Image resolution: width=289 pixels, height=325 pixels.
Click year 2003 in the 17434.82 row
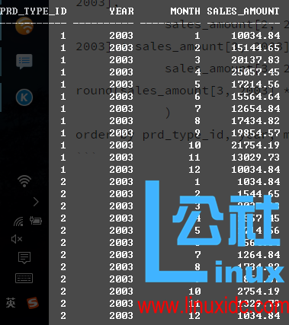tap(121, 121)
